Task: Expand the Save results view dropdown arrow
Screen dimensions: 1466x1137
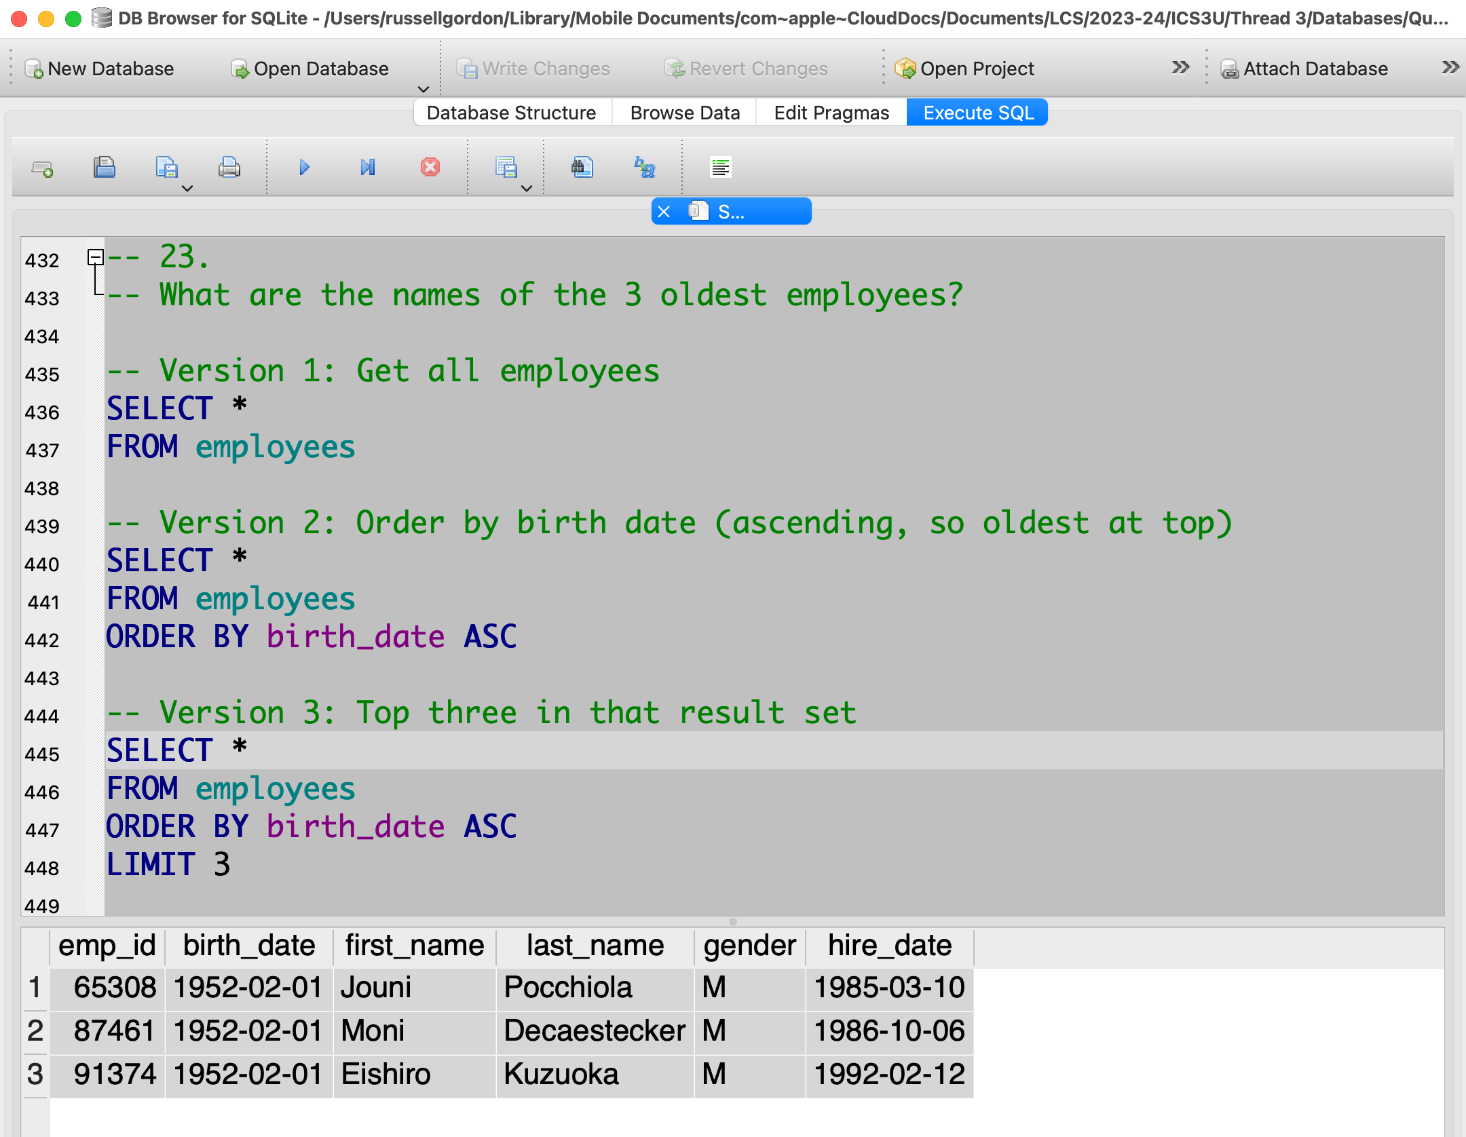Action: [527, 189]
